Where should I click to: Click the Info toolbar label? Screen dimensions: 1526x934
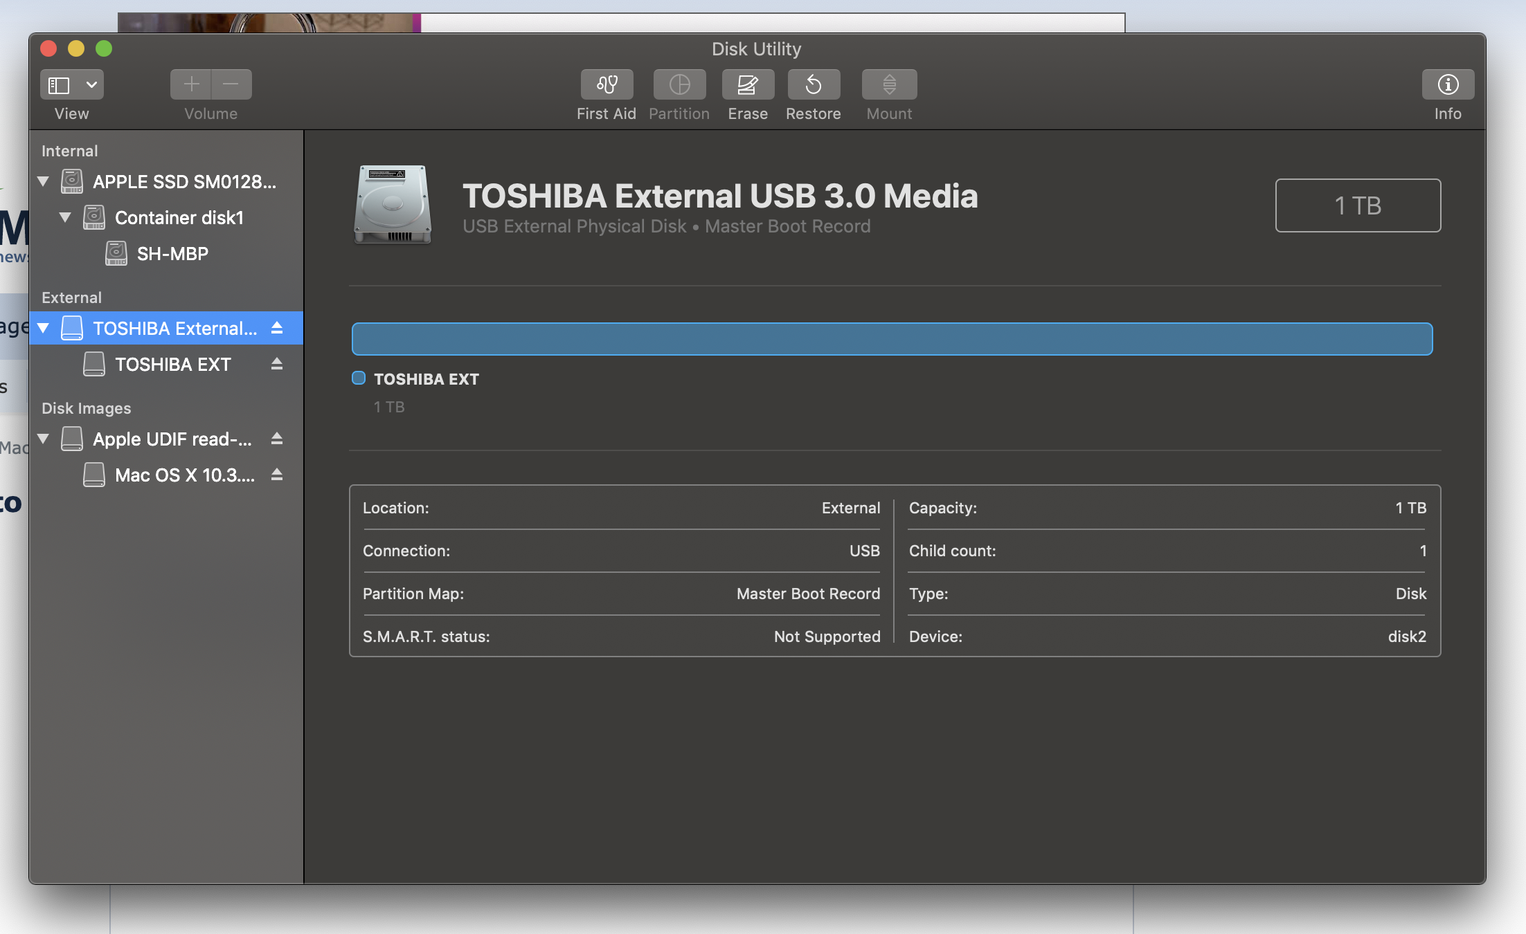[x=1448, y=113]
